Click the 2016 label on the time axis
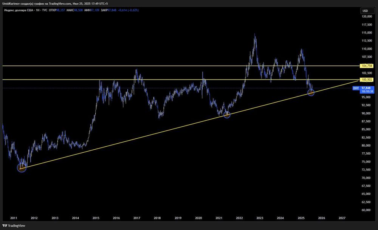The height and width of the screenshot is (230, 378). coord(116,218)
